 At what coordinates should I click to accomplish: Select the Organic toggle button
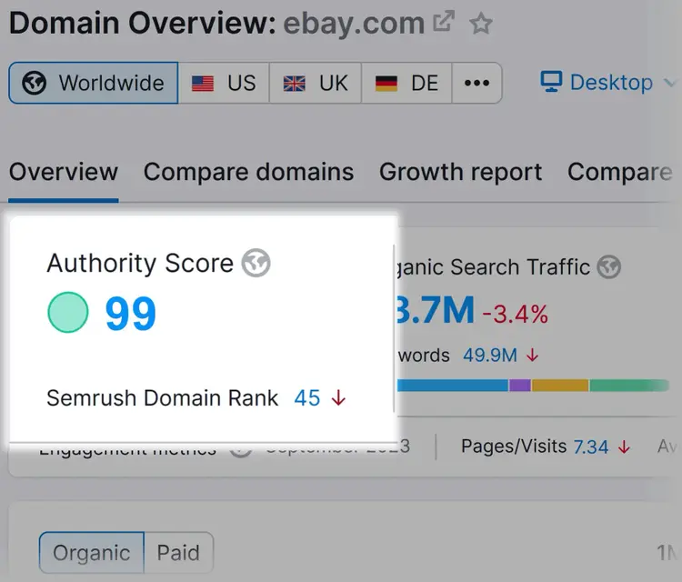pos(92,553)
